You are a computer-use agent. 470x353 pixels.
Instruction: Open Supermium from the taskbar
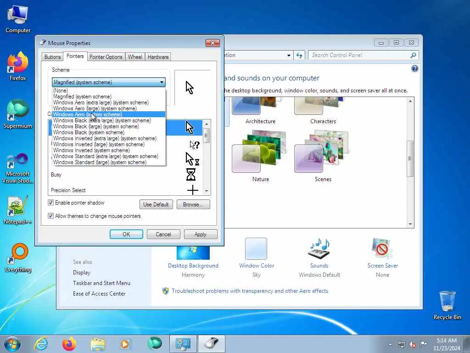tap(154, 343)
